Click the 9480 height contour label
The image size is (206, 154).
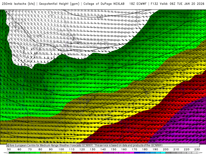pyautogui.click(x=100, y=17)
